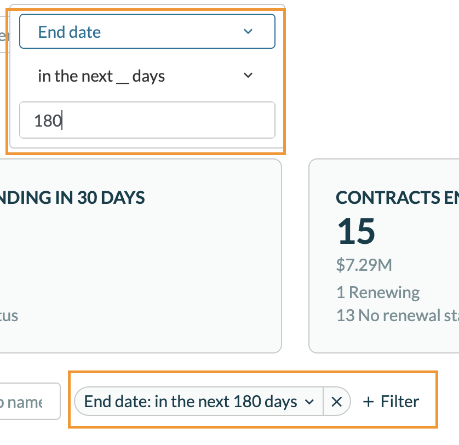Open the End date field dropdown
This screenshot has width=459, height=445.
point(147,32)
